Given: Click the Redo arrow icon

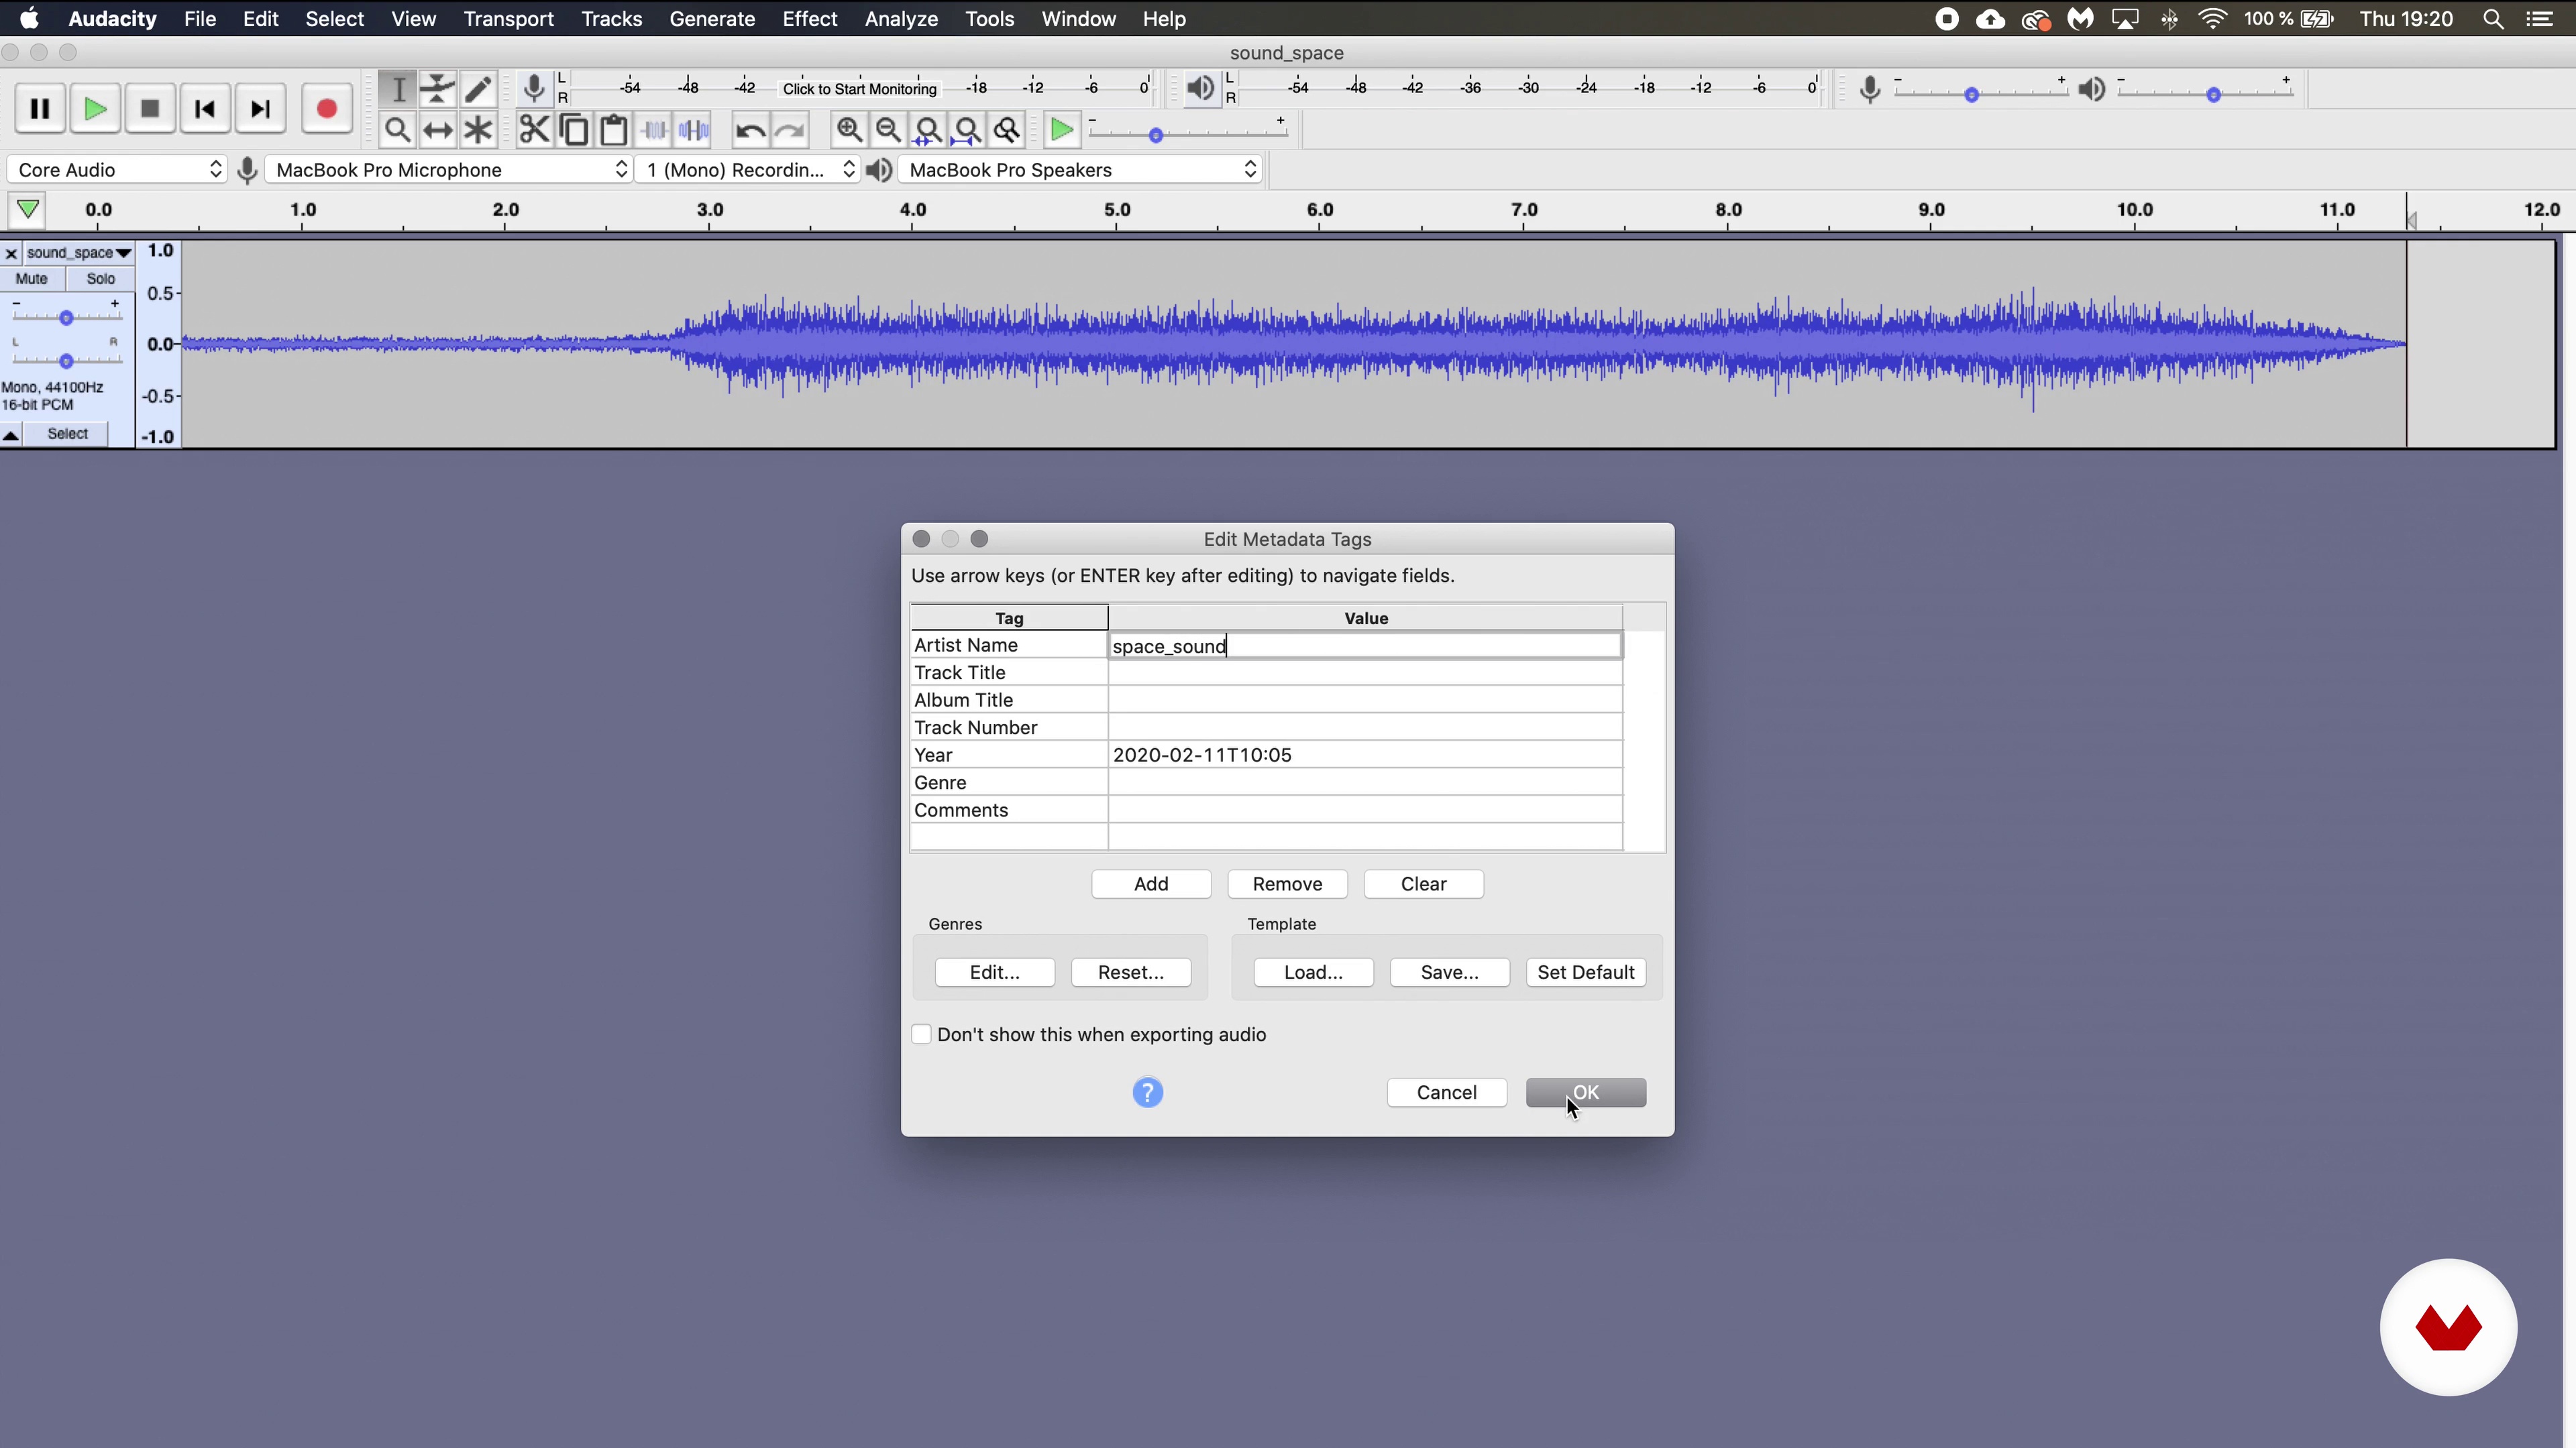Looking at the screenshot, I should click(790, 130).
